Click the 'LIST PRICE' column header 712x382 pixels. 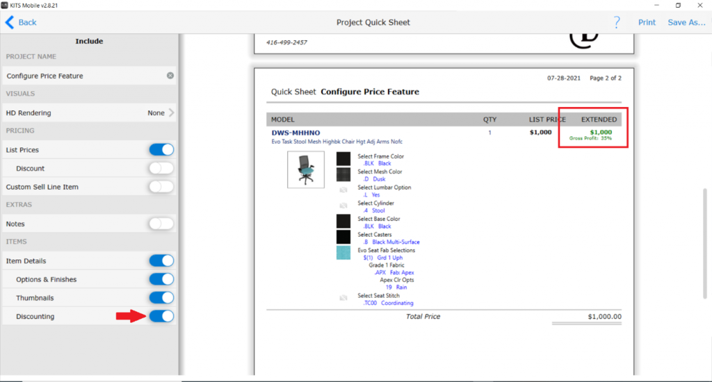coord(547,119)
